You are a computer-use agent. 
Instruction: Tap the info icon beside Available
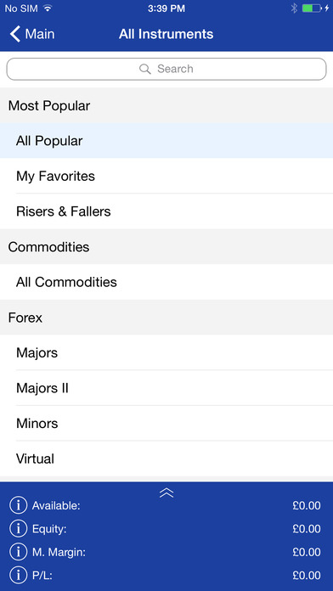pos(18,505)
